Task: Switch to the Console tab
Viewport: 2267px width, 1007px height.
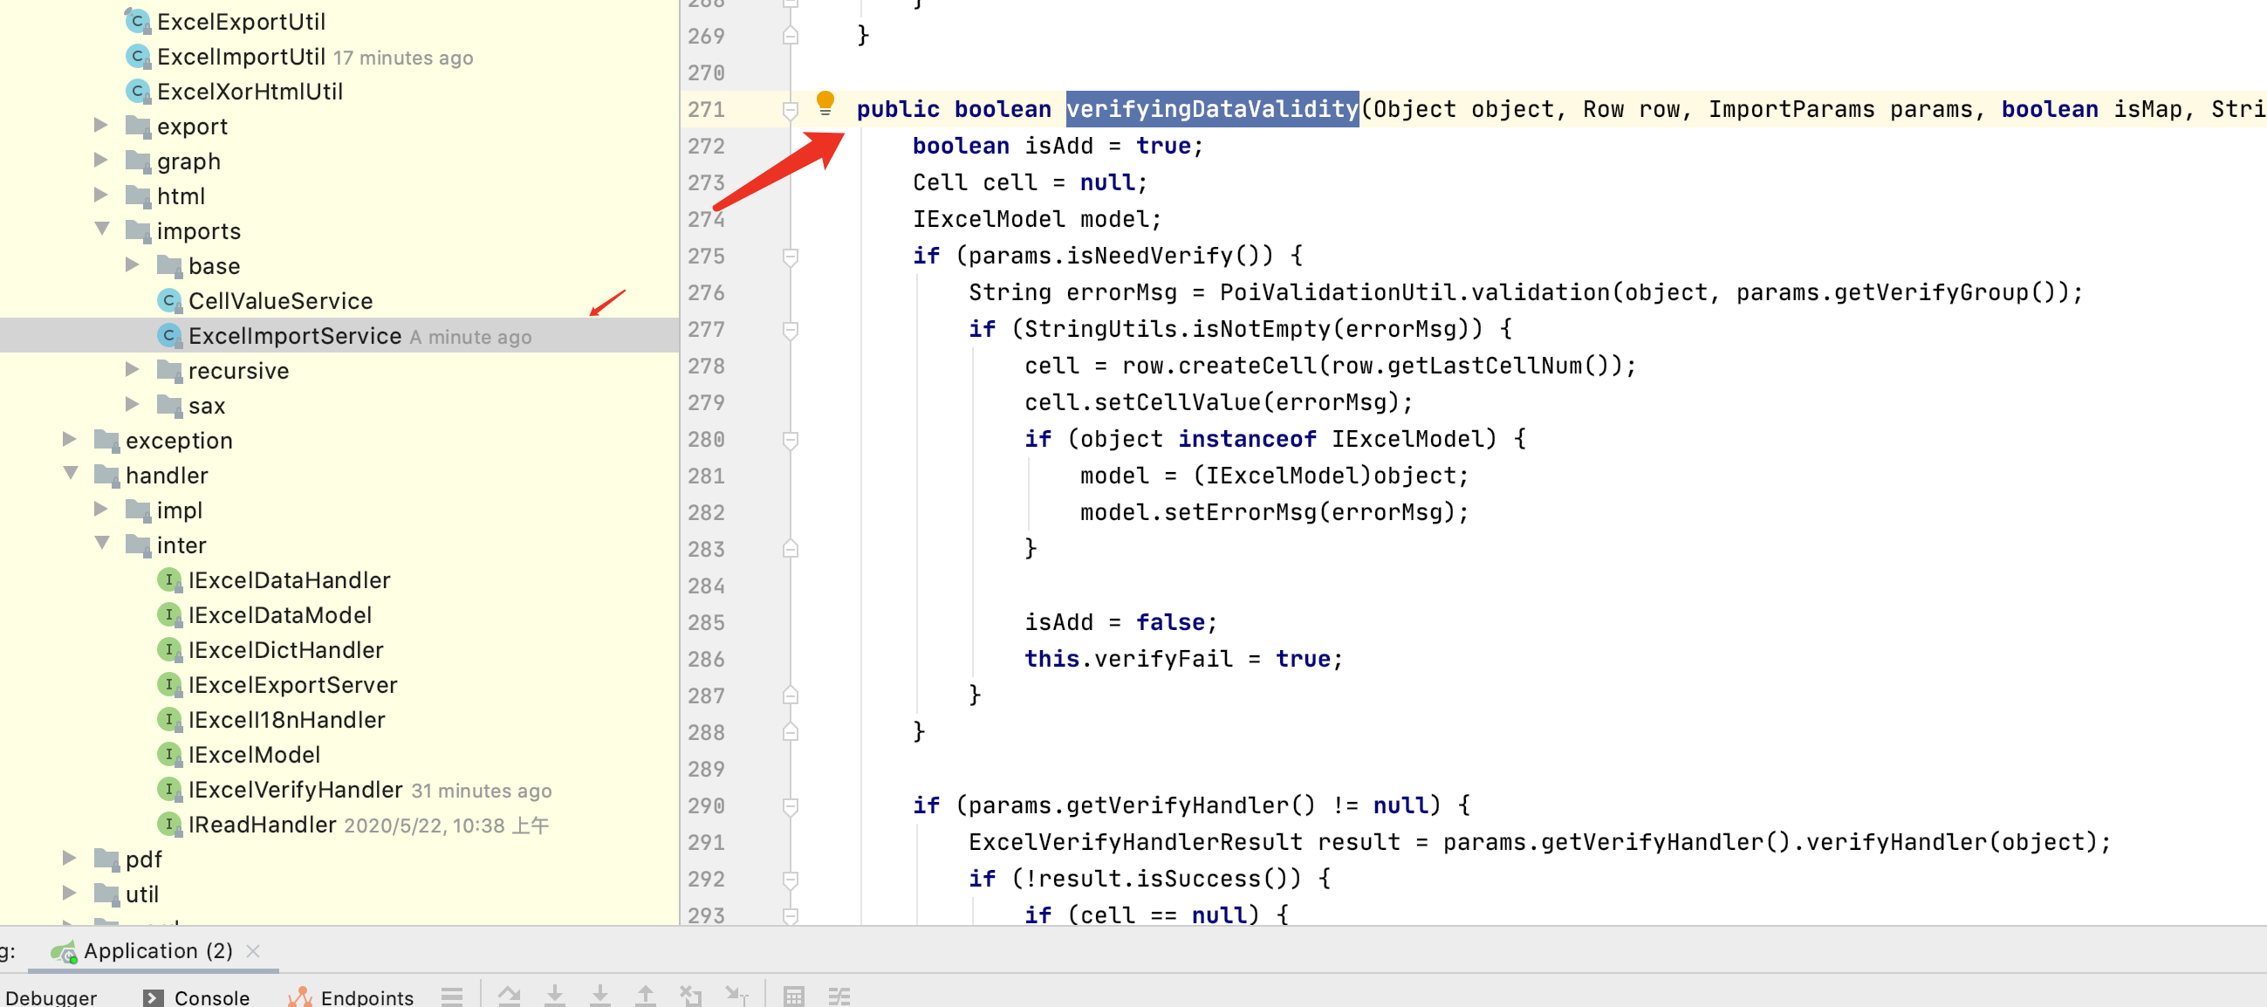Action: pyautogui.click(x=211, y=997)
